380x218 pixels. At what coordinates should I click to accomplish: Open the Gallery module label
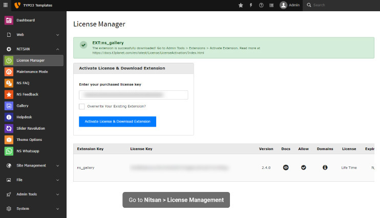[x=23, y=106]
